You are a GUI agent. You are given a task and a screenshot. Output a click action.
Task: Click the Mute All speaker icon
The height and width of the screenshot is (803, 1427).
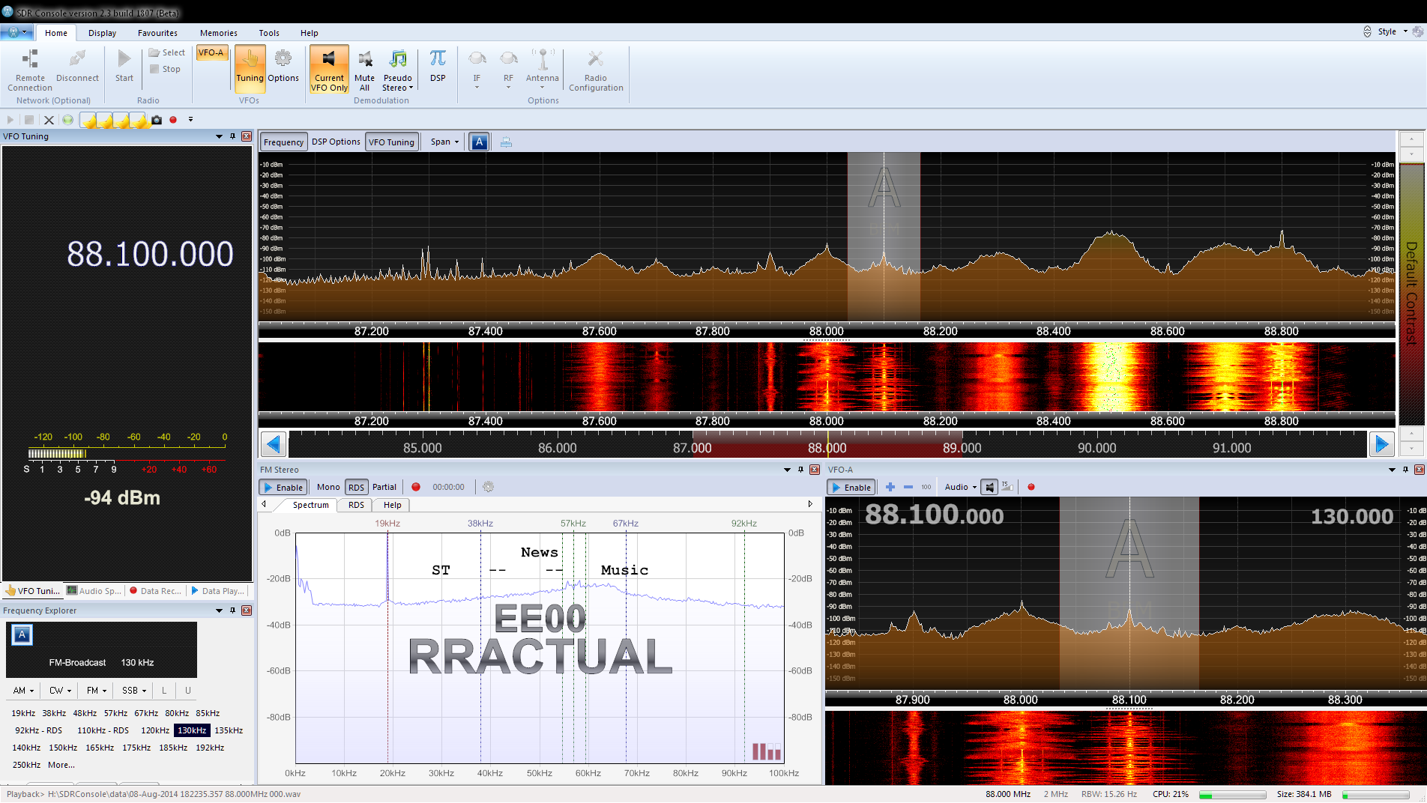tap(365, 59)
